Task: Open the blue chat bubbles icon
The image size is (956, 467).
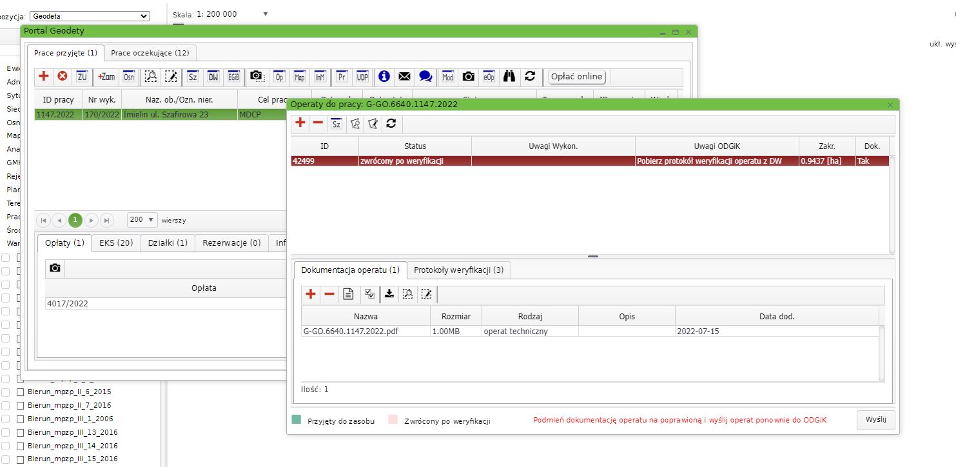Action: point(425,77)
